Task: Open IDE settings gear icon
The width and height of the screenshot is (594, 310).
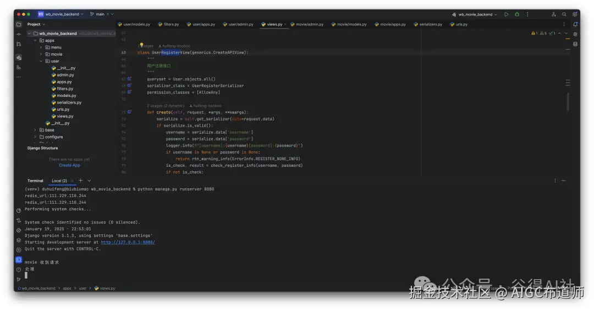Action: click(575, 14)
